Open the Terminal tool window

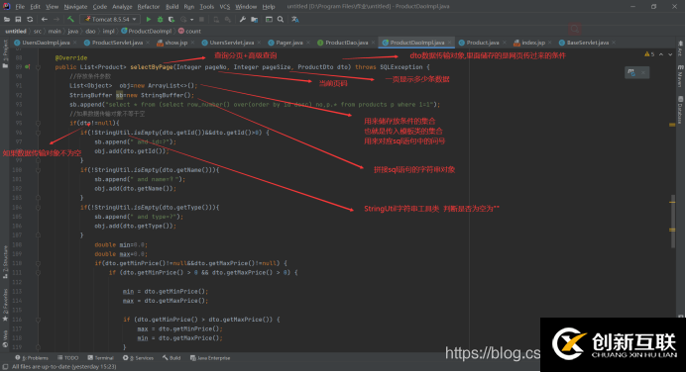pyautogui.click(x=101, y=358)
